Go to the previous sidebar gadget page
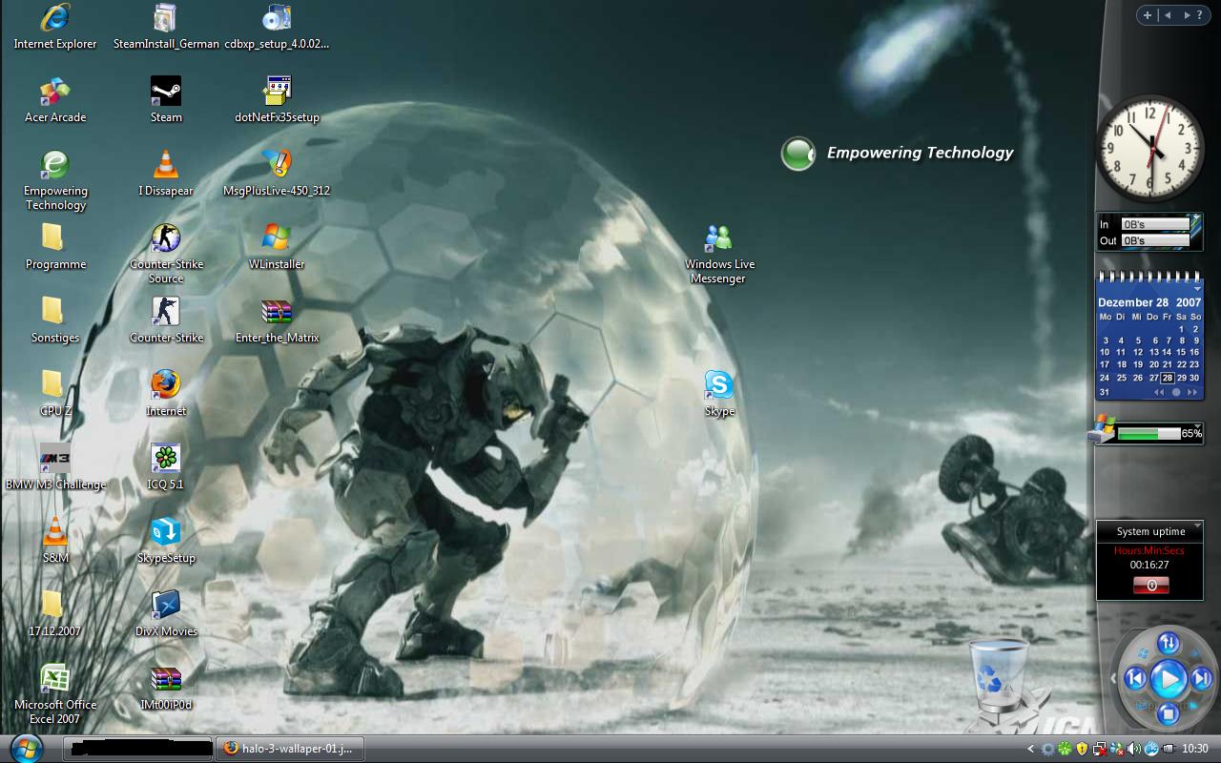This screenshot has width=1221, height=763. [x=1169, y=15]
